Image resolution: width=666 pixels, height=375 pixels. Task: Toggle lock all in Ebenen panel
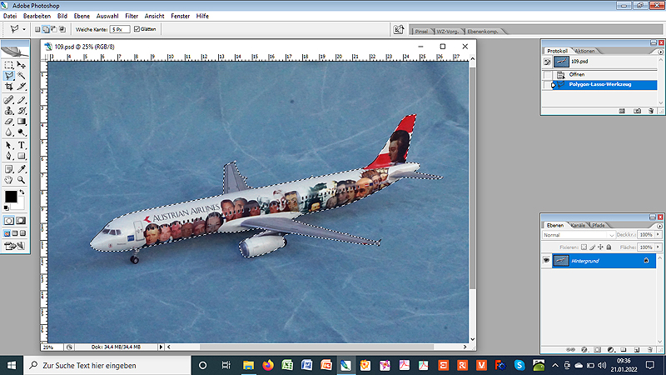click(x=609, y=247)
